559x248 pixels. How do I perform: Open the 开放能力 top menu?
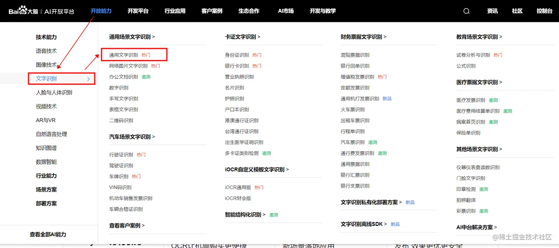[101, 11]
